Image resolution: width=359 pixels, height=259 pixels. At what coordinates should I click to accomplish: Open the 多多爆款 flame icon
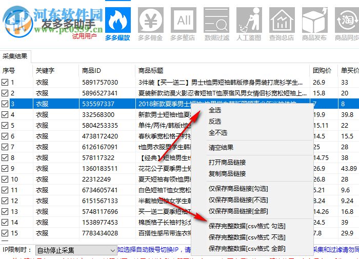coord(117,20)
